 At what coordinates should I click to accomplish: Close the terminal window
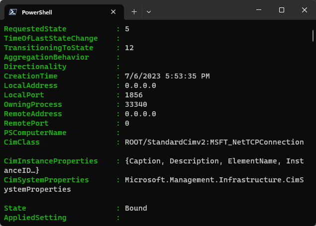tap(305, 10)
